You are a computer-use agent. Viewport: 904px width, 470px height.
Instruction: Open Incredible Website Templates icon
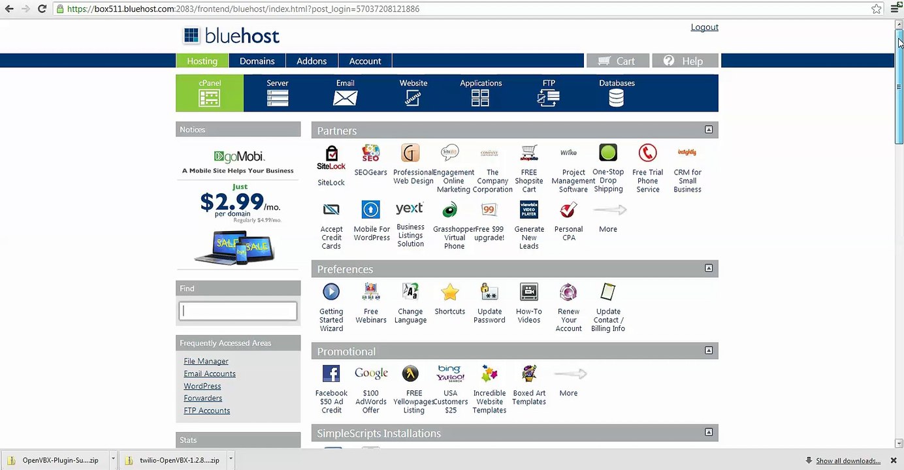[489, 373]
